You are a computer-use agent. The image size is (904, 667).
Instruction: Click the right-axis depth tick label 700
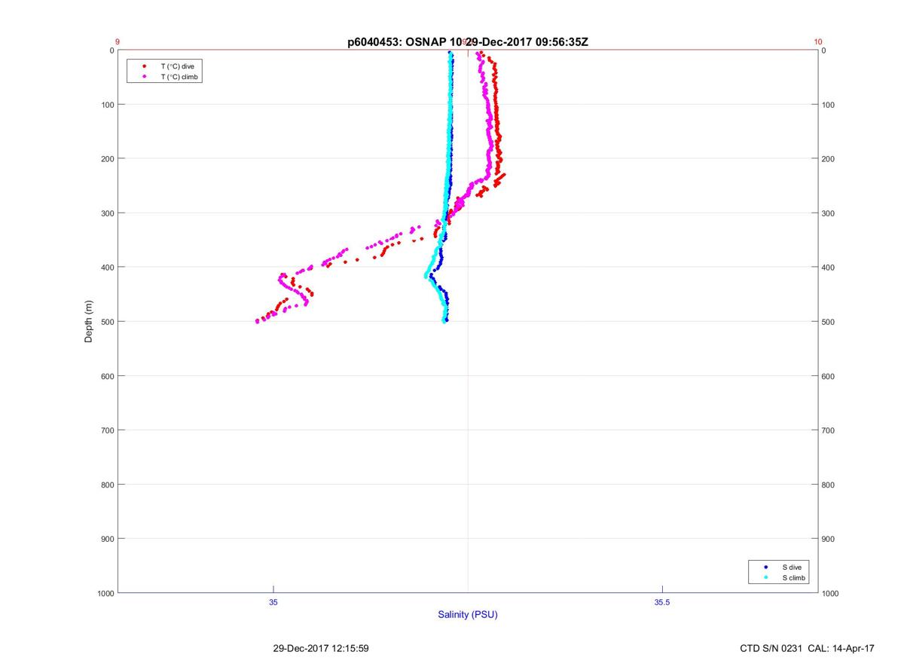(x=829, y=430)
